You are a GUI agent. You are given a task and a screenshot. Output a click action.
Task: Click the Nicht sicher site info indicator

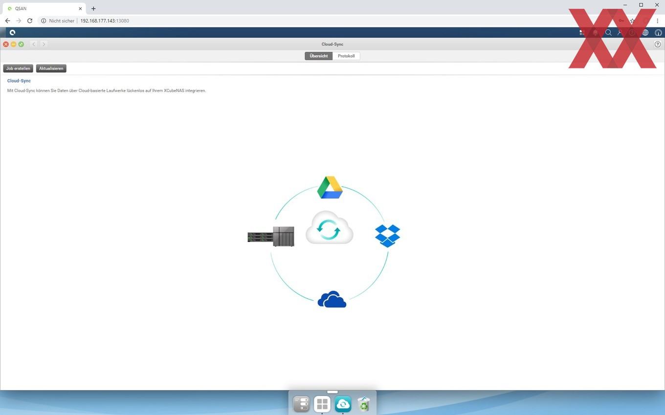[58, 21]
